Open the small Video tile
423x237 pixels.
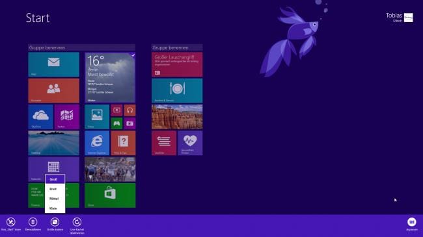(x=116, y=110)
